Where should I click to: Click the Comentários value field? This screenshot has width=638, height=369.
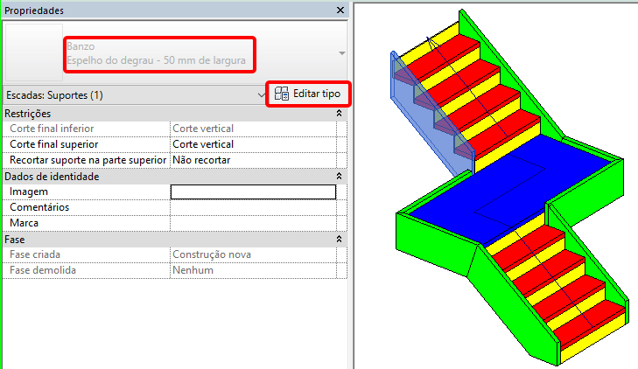point(252,208)
